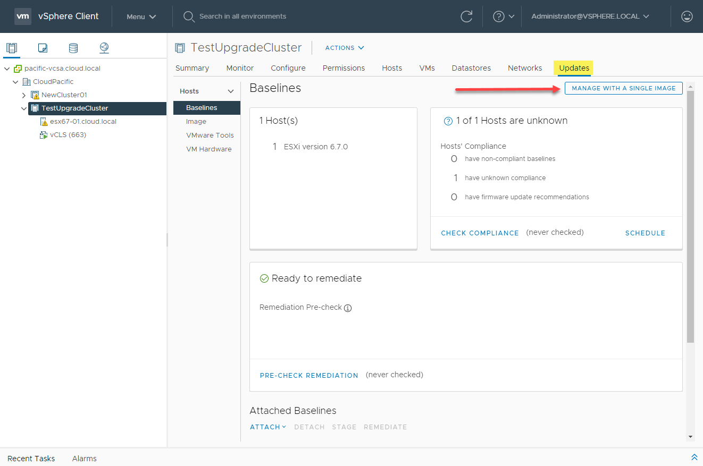Click the vCLS virtual machine icon
Viewport: 703px width, 466px height.
(44, 135)
